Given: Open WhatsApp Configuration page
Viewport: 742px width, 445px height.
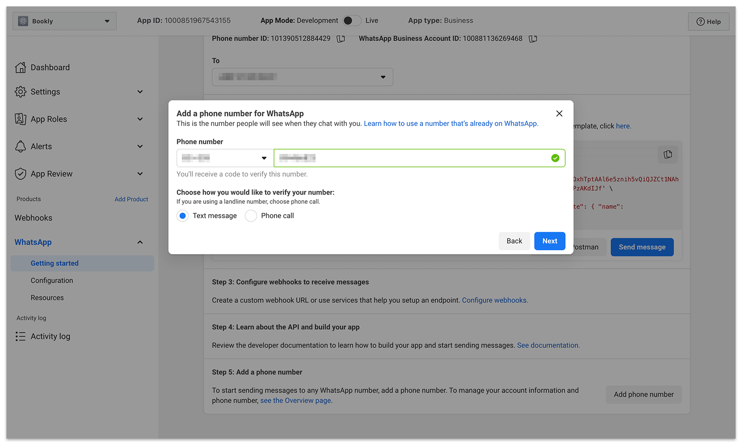Looking at the screenshot, I should coord(52,280).
